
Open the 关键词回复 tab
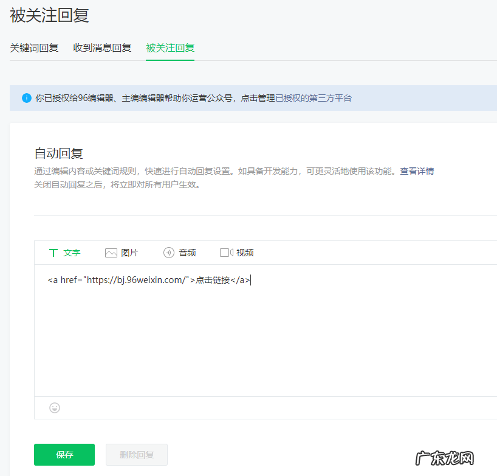coord(35,47)
